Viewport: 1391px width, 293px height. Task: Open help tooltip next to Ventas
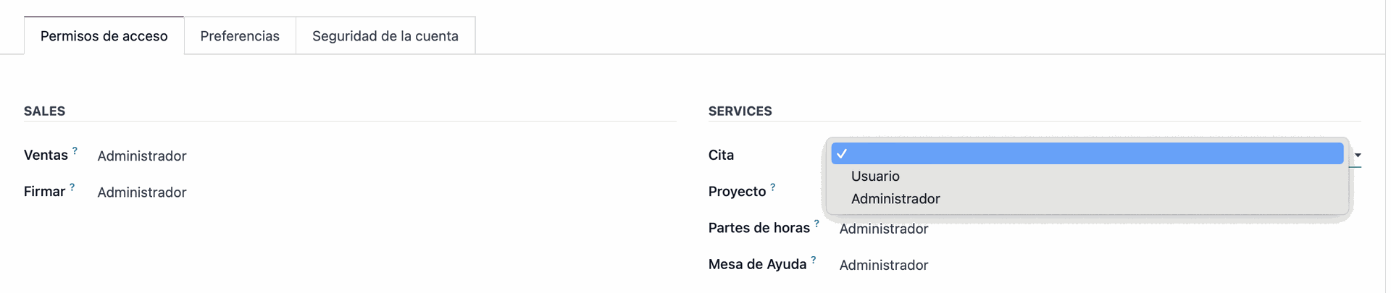click(x=75, y=151)
